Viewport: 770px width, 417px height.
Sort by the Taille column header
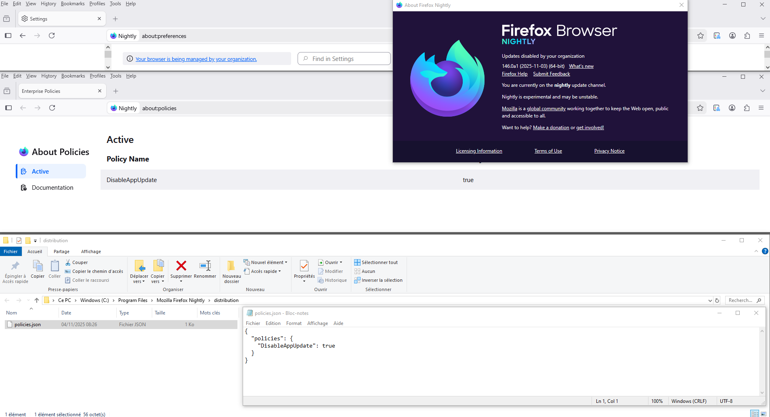[174, 313]
